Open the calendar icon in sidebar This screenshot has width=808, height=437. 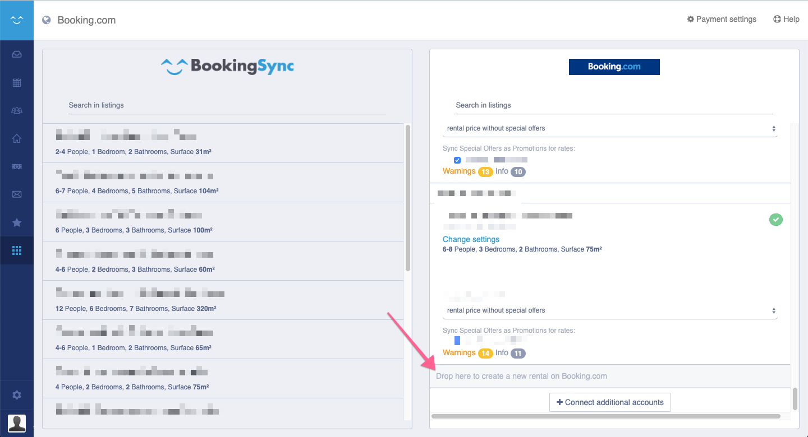point(17,82)
